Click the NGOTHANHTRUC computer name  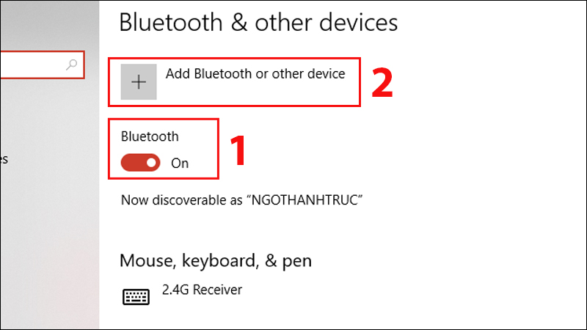click(306, 200)
